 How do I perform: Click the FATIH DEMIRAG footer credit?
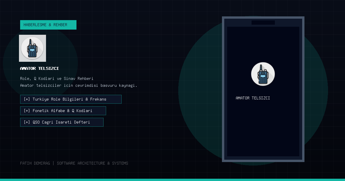74,163
